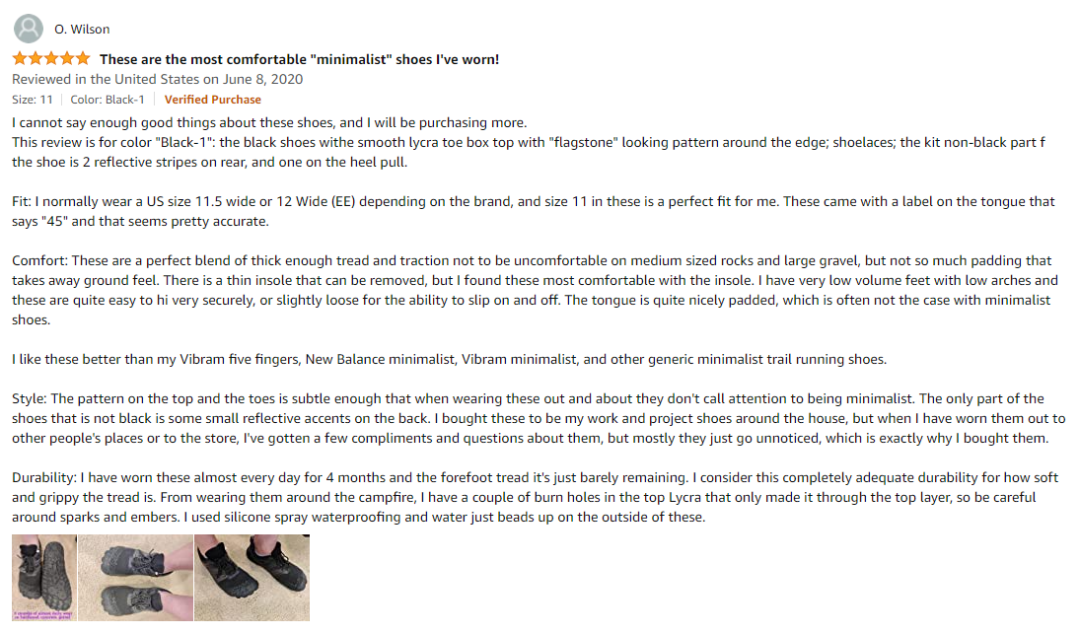Open reviewer name O. Wilson's profile

(82, 30)
